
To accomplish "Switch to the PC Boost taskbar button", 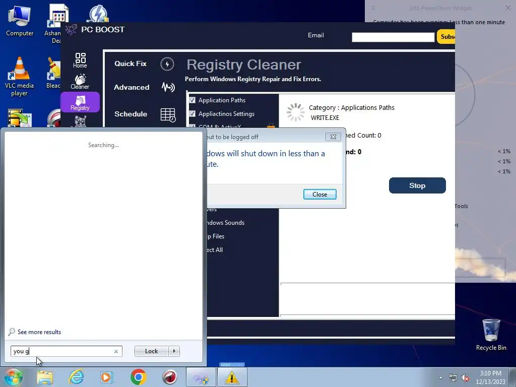I will [x=201, y=377].
